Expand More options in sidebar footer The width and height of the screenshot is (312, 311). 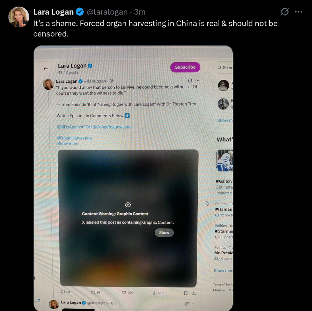coord(219,290)
